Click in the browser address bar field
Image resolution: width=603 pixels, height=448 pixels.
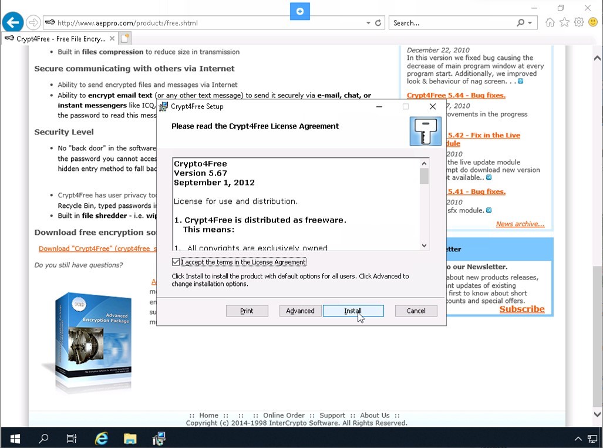(x=206, y=23)
